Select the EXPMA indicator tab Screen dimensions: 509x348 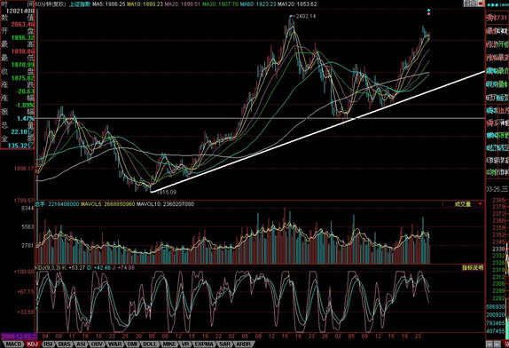(x=204, y=344)
